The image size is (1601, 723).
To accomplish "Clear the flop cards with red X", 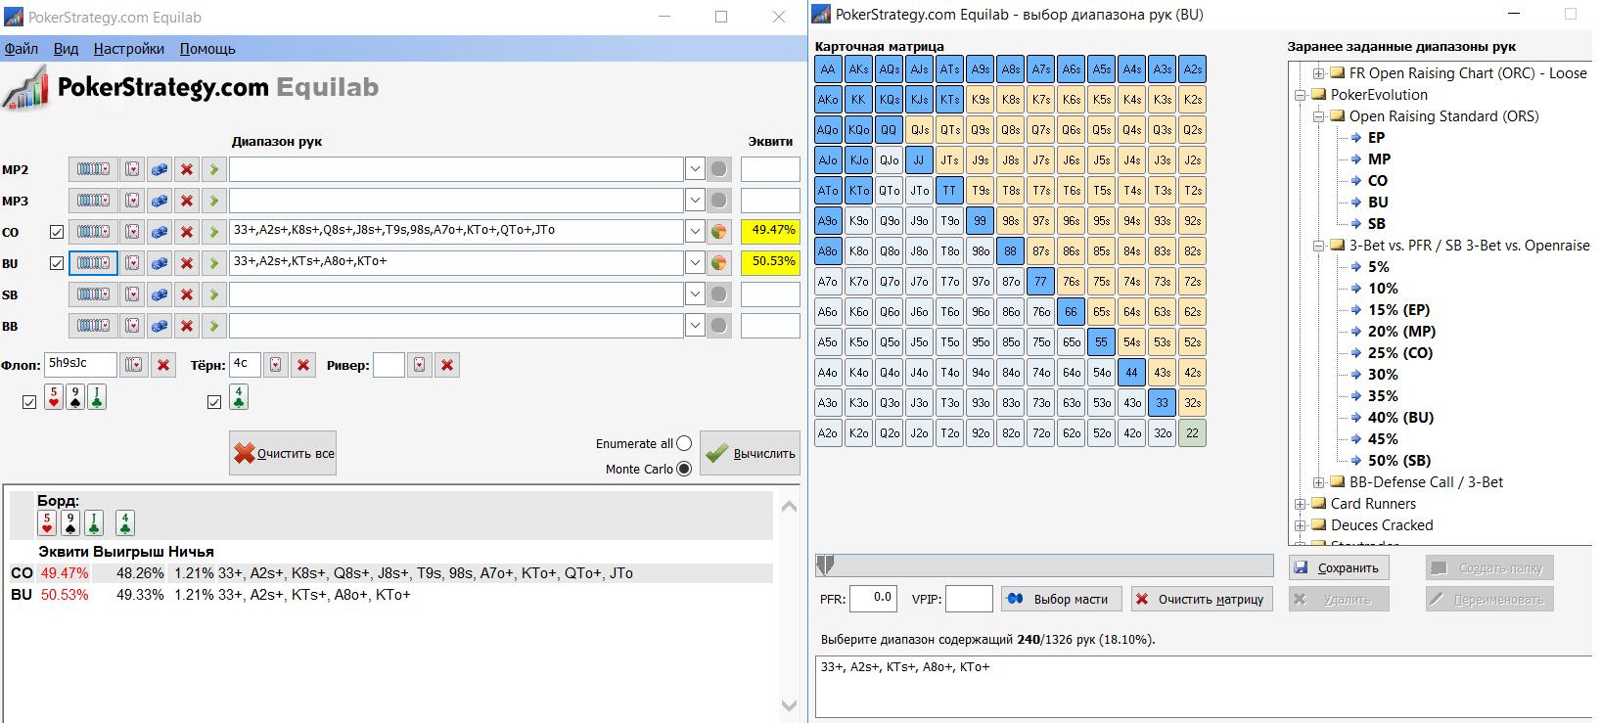I will 163,365.
